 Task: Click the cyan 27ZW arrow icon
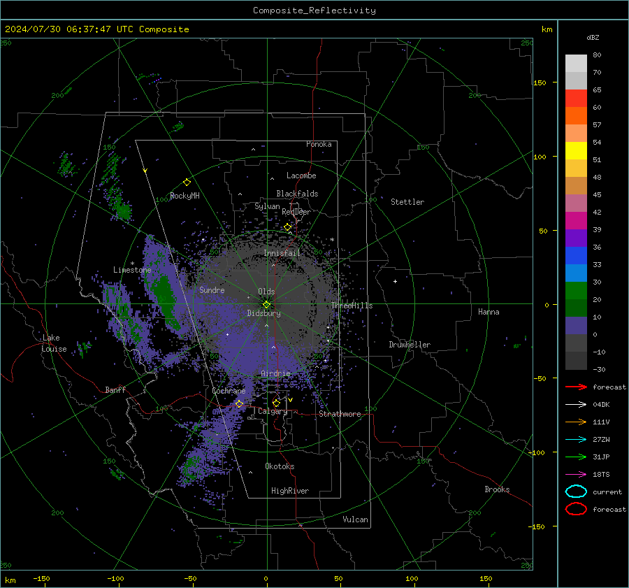coord(576,440)
